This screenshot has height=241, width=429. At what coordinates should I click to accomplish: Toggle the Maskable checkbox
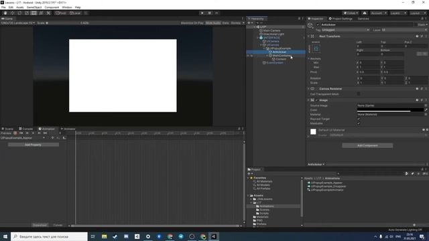(359, 123)
